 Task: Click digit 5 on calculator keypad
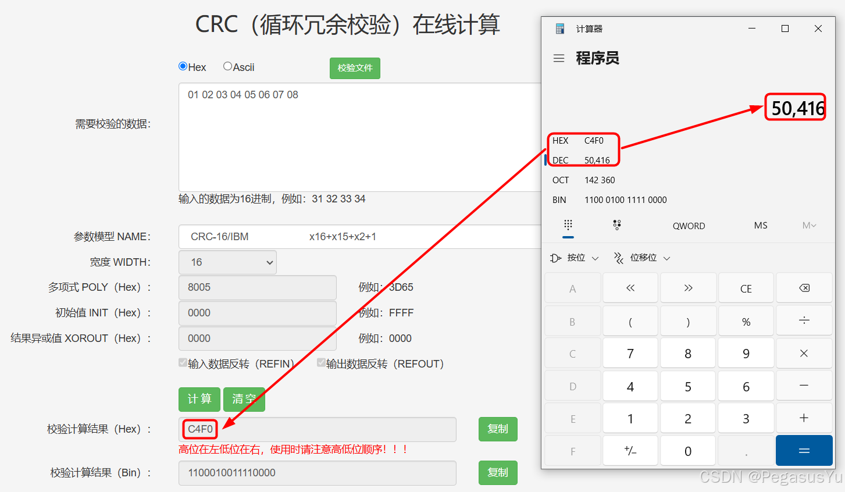tap(688, 386)
